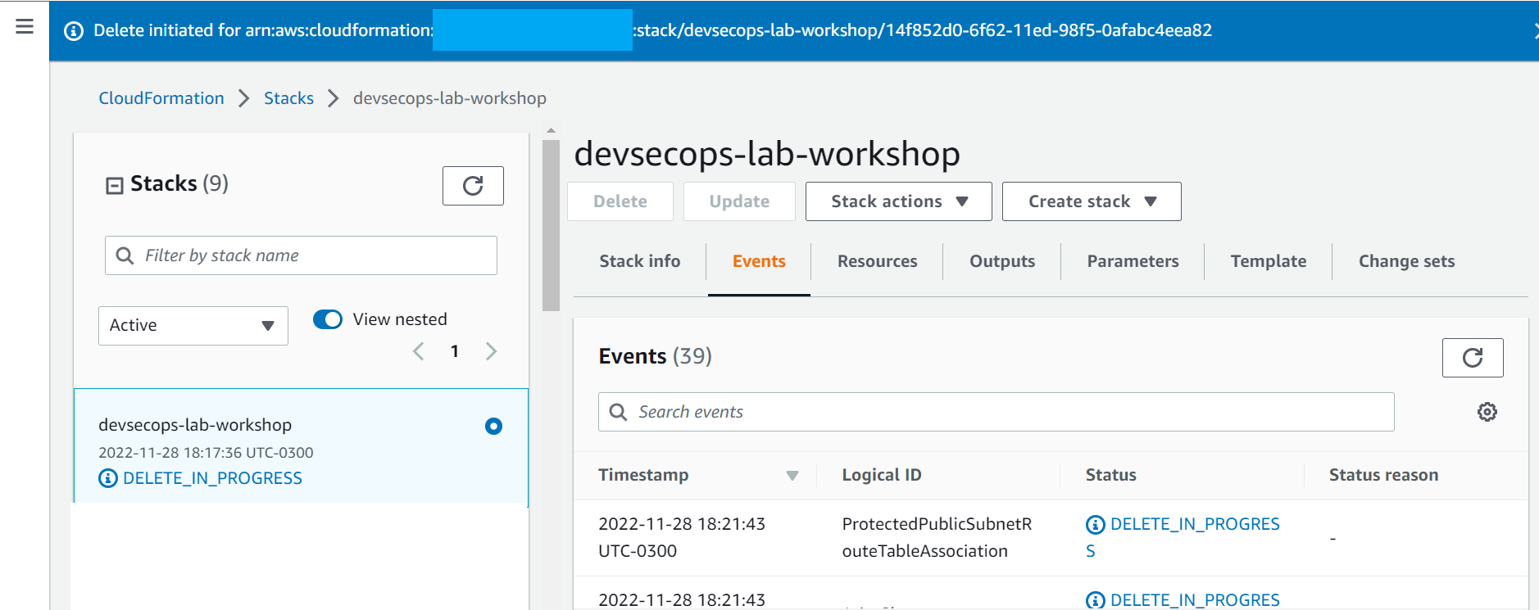
Task: Click the stacks page number 1
Action: click(x=455, y=351)
